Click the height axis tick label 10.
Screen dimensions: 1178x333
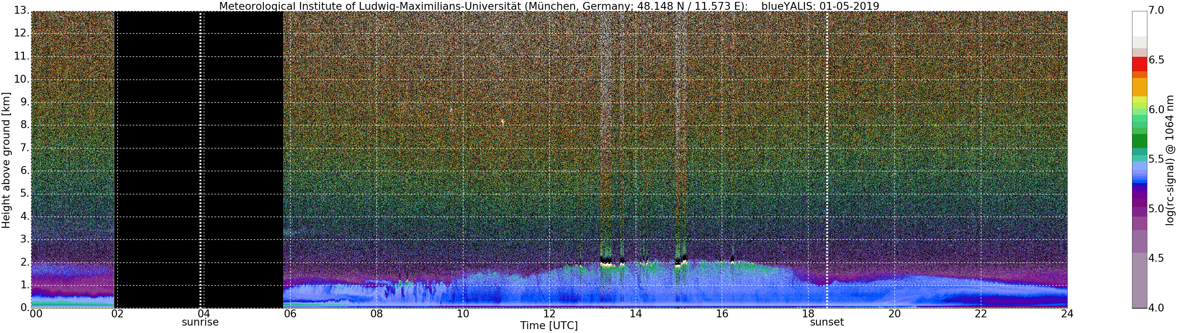(22, 79)
